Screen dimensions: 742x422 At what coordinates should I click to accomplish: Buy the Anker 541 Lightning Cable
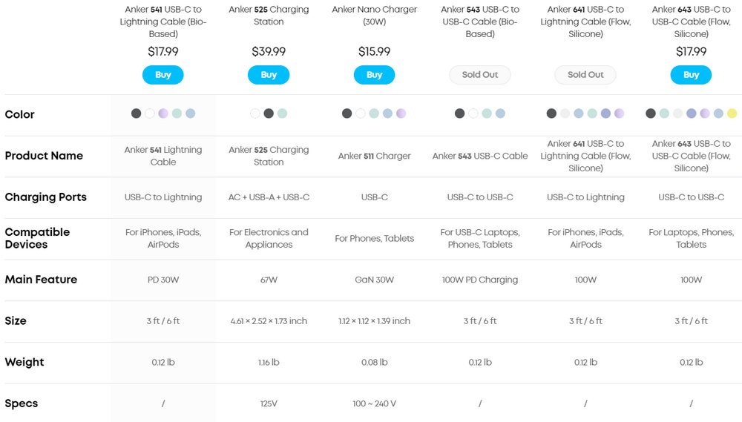[x=162, y=75]
